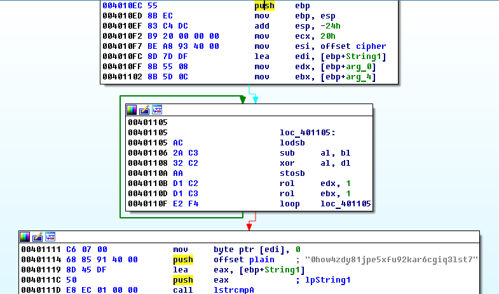Click the loop mnemonic
Image resolution: width=499 pixels, height=294 pixels.
point(290,204)
